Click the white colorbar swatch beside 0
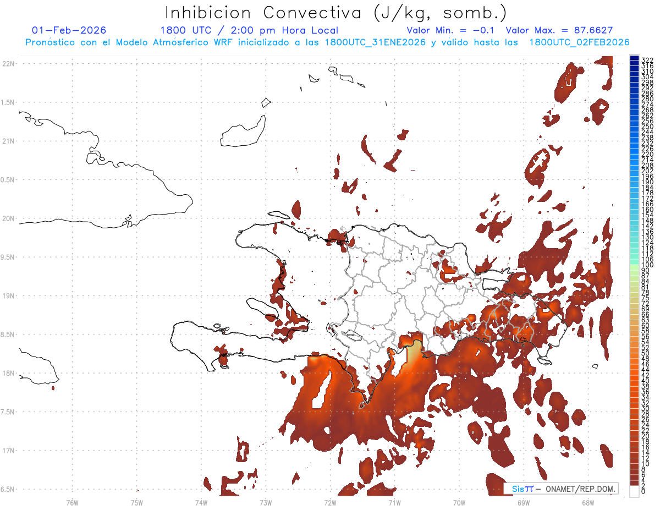The height and width of the screenshot is (510, 660). point(634,491)
